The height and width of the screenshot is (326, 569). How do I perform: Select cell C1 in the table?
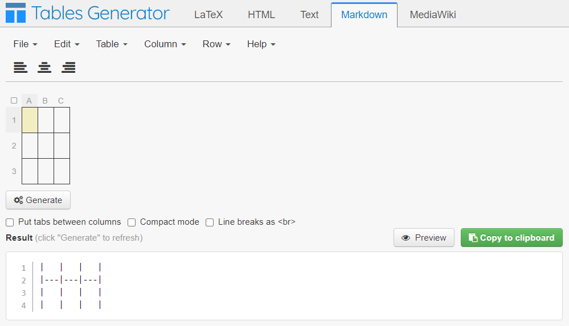coord(62,120)
